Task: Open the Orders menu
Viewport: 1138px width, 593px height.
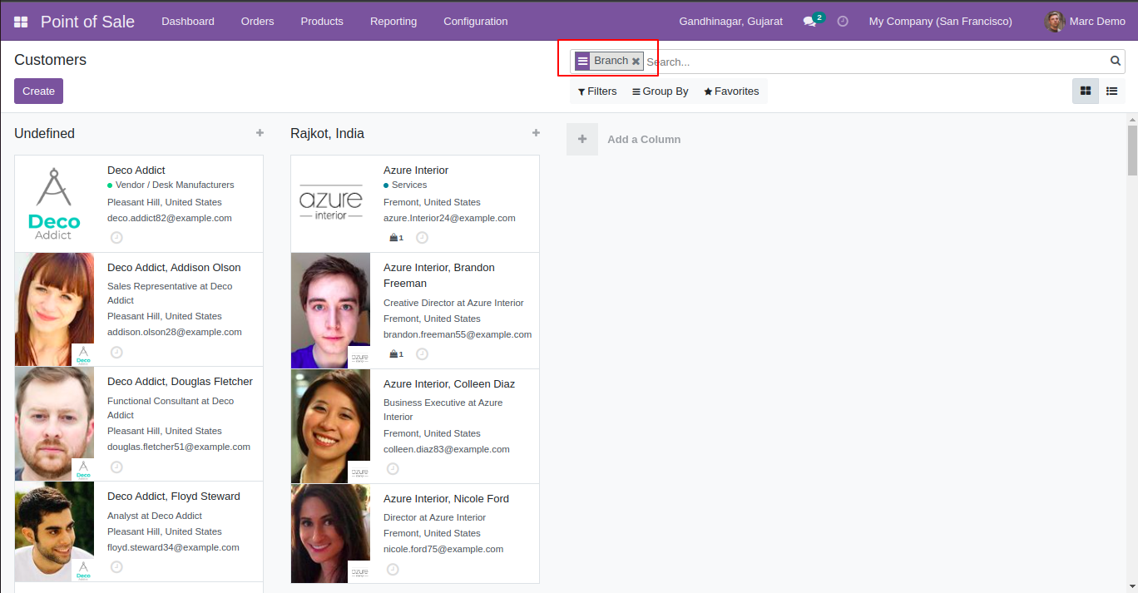Action: [x=257, y=22]
